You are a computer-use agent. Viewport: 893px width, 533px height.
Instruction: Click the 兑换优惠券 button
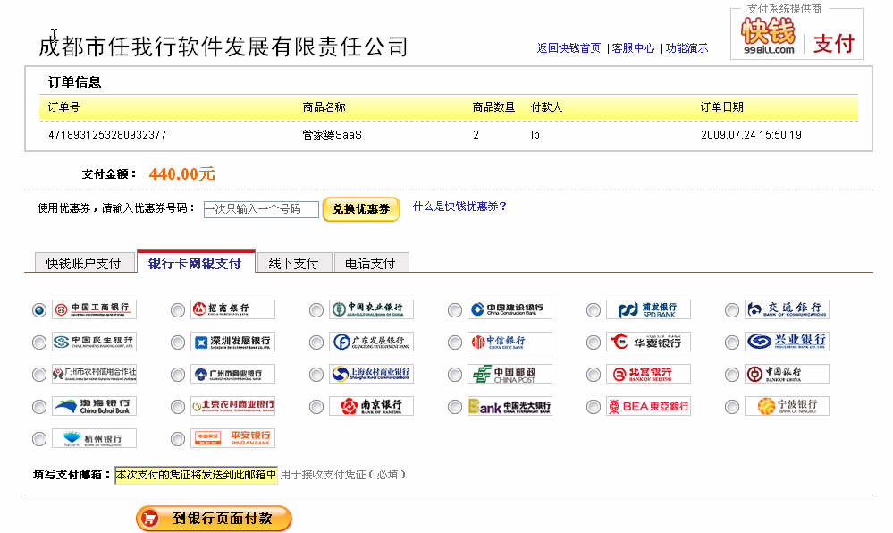click(361, 208)
